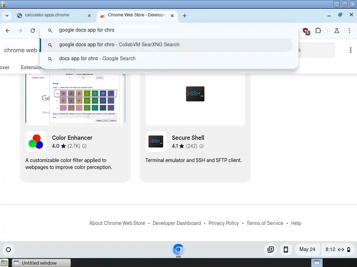
Task: Open About Chrome Web Store link
Action: click(x=117, y=223)
